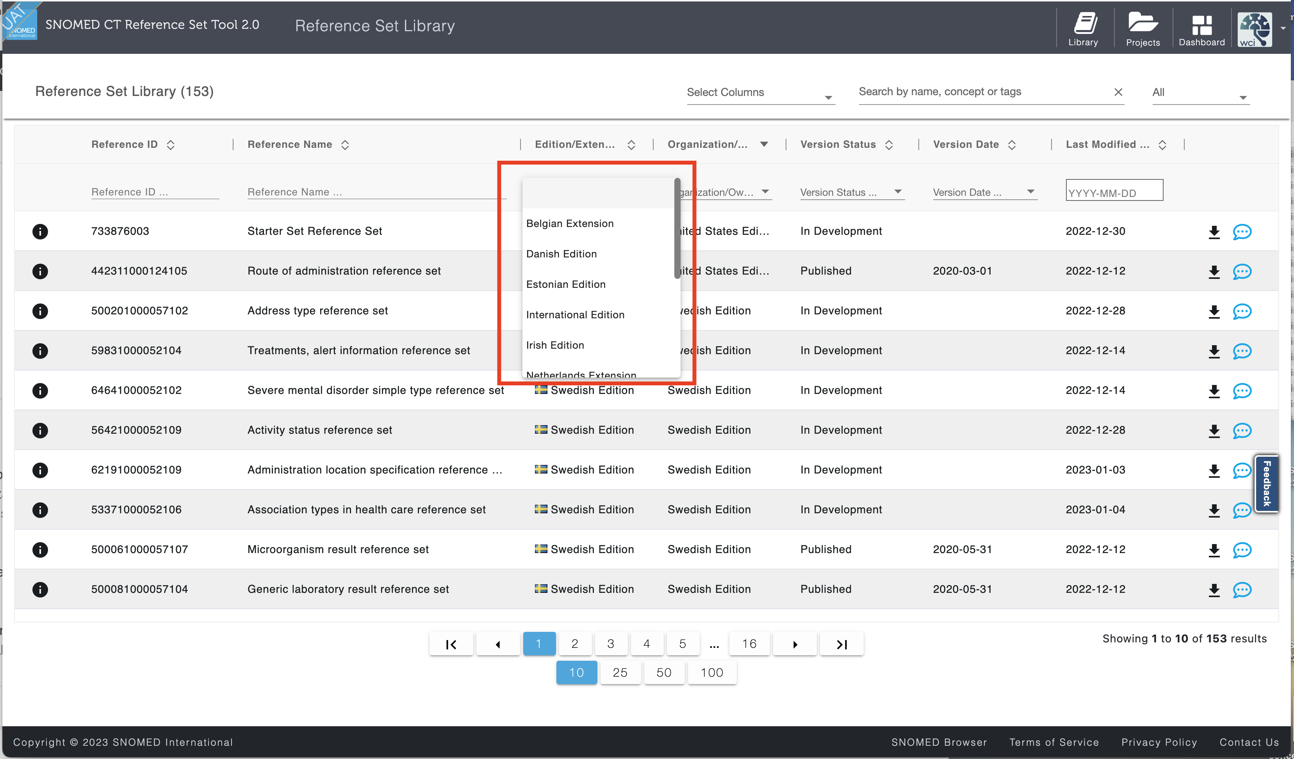Viewport: 1294px width, 759px height.
Task: Open comments for Generic laboratory result row
Action: coord(1242,590)
